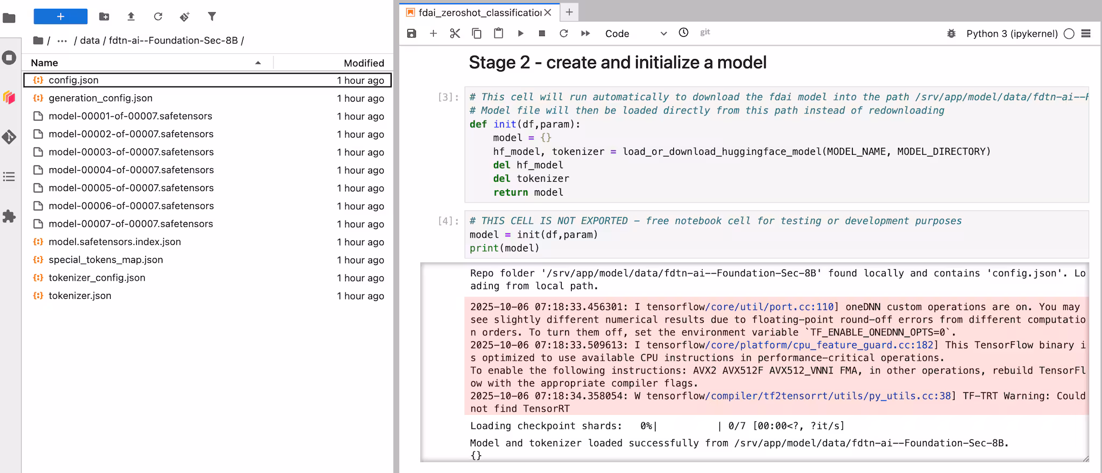
Task: Expand the breadcrumb ellipsis path
Action: [x=62, y=40]
